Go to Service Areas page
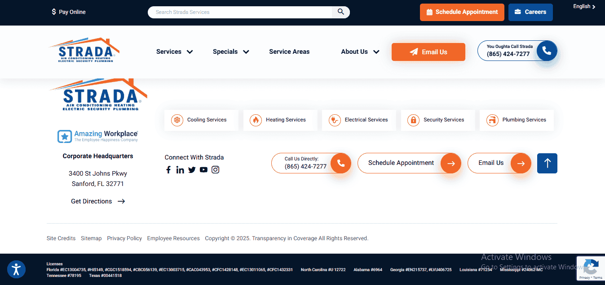 (289, 52)
